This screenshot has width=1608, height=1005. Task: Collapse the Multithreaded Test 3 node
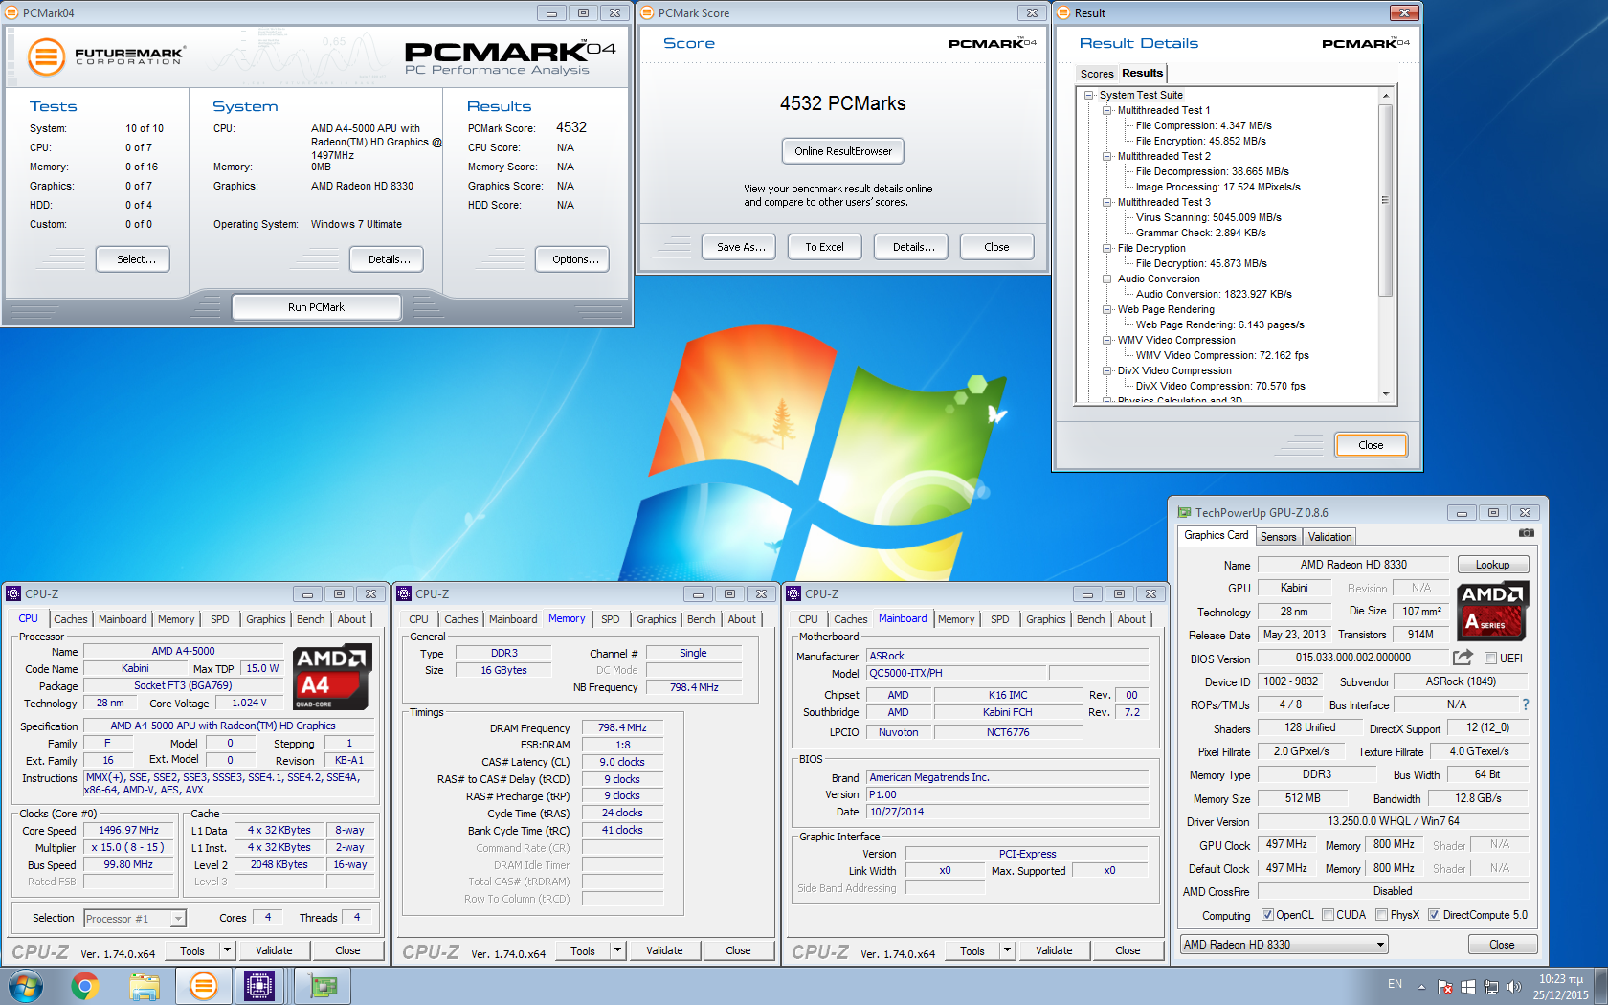(1107, 202)
